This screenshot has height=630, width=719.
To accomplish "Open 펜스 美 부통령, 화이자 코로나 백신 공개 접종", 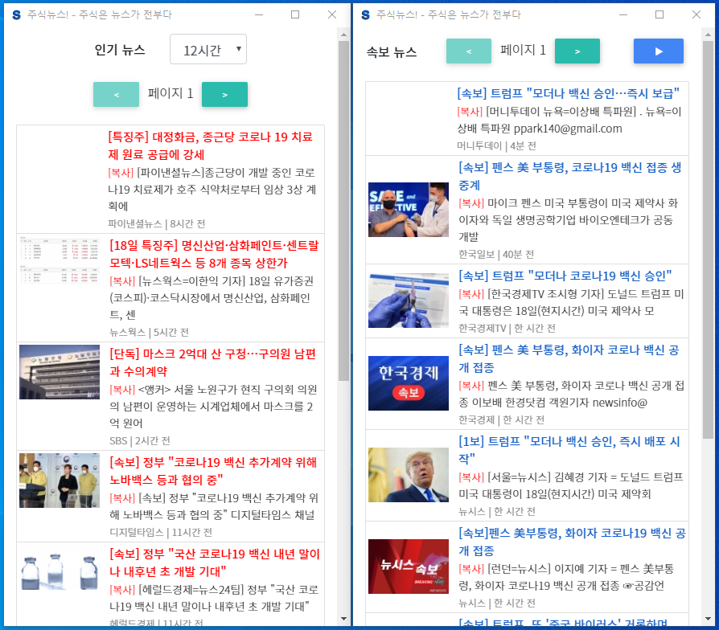I will (569, 358).
